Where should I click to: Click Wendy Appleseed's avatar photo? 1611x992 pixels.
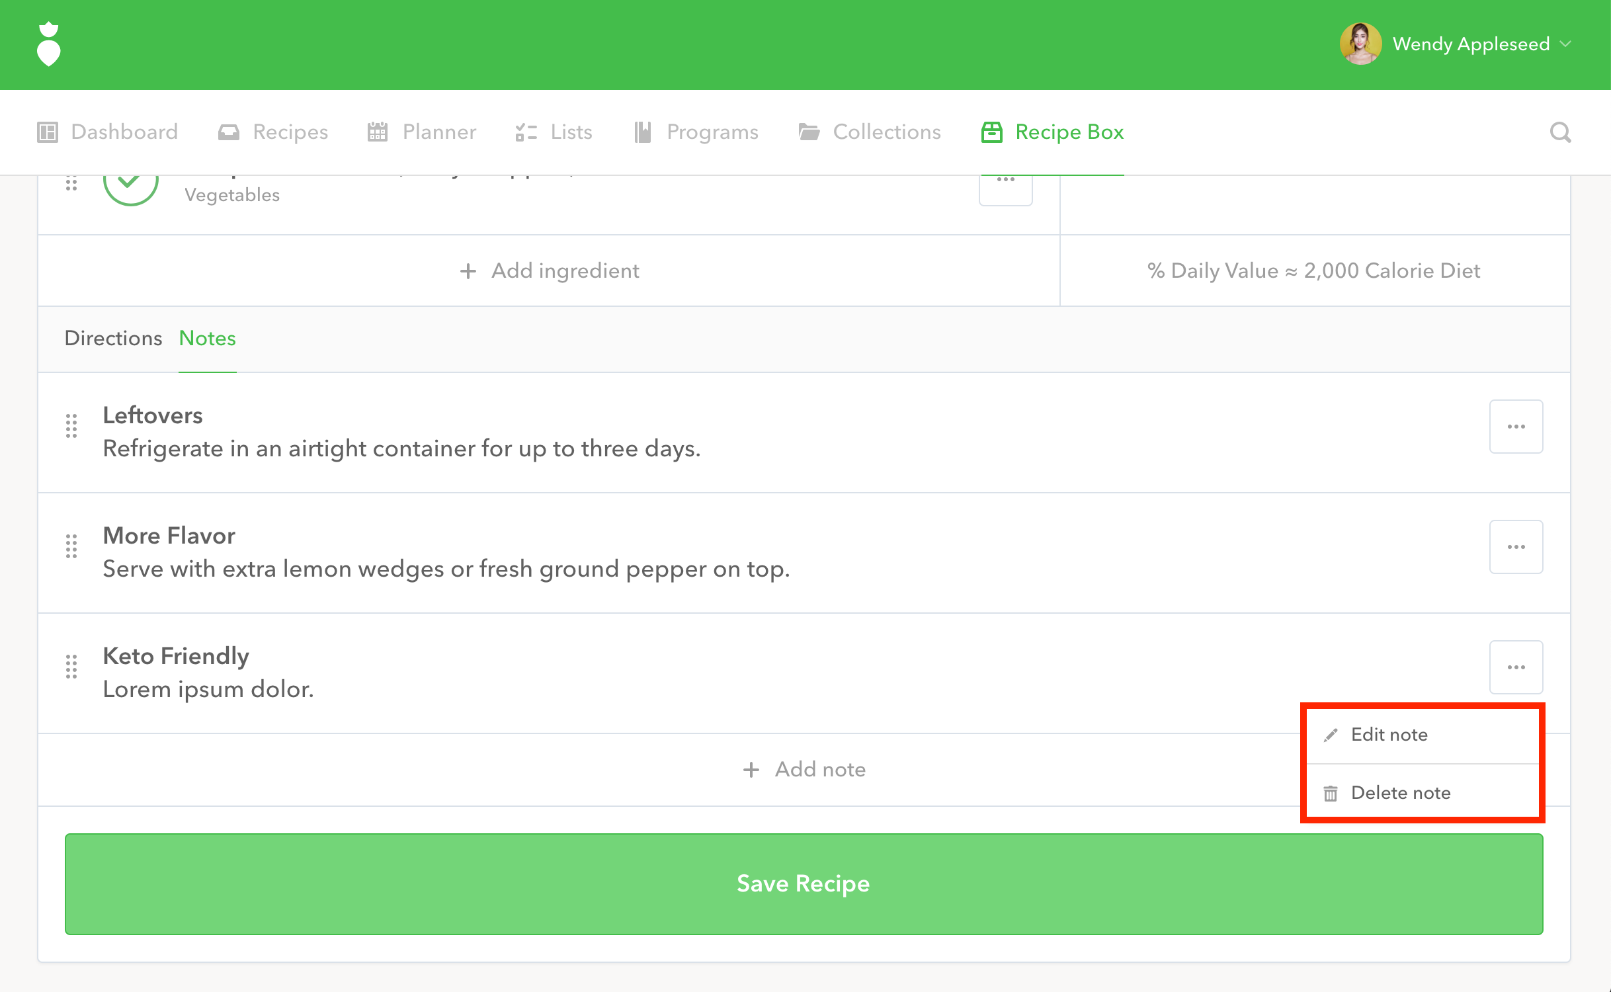tap(1360, 44)
